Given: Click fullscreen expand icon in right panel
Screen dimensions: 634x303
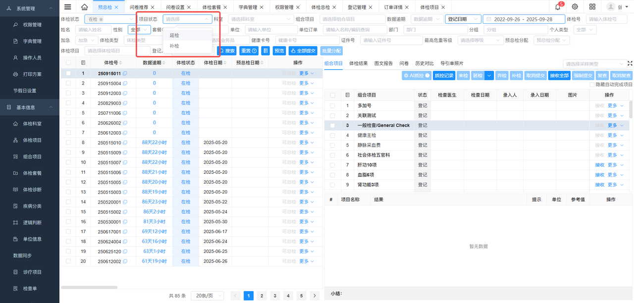Looking at the screenshot, I should pyautogui.click(x=630, y=64).
